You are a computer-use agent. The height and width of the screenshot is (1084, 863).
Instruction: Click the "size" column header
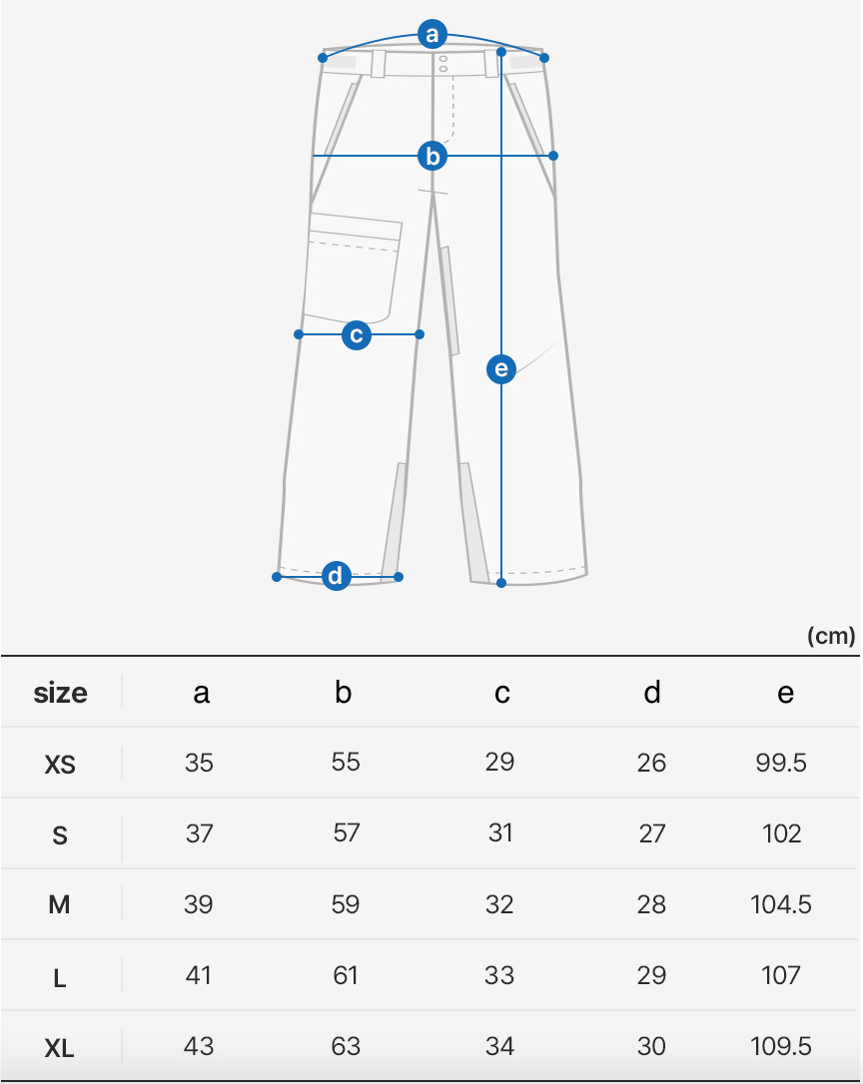point(61,693)
